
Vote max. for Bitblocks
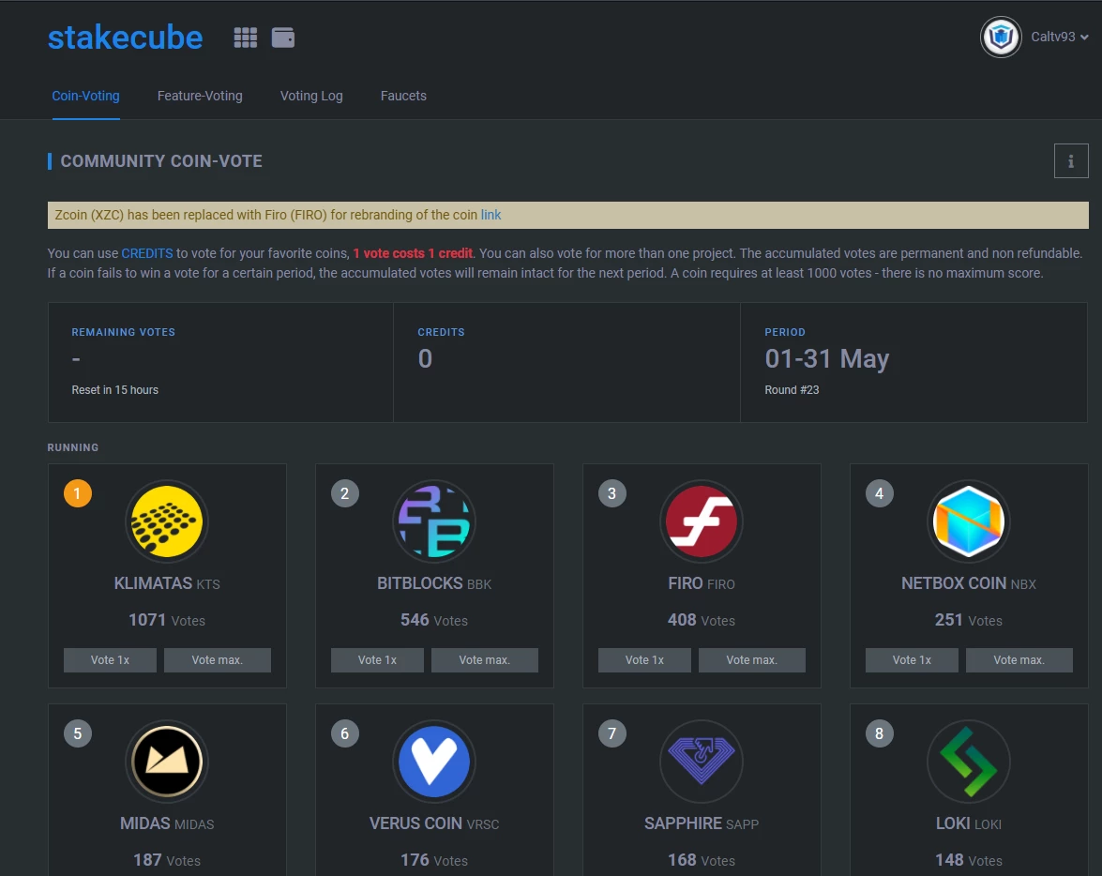484,660
